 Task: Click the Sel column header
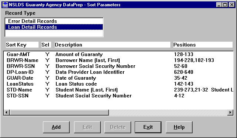pyautogui.click(x=46, y=45)
